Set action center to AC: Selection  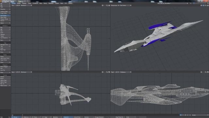26,117
